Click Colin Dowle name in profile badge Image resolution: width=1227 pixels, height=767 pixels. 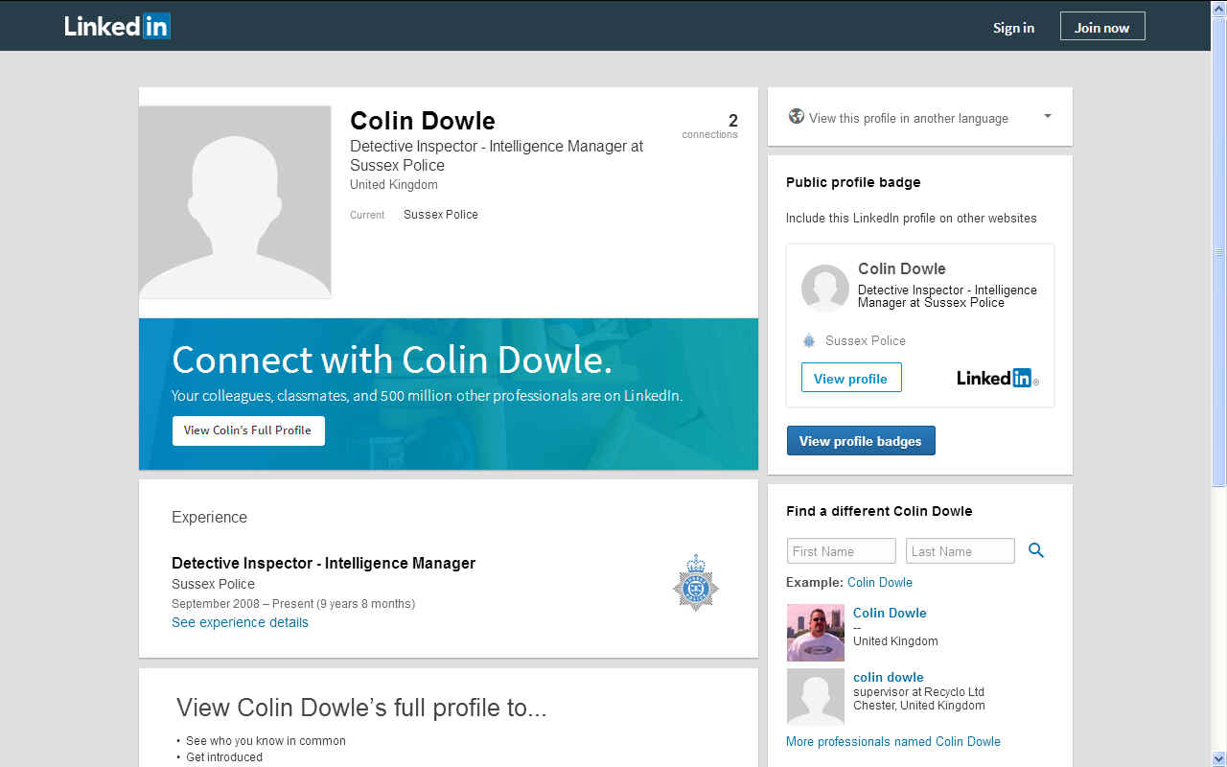click(x=902, y=268)
